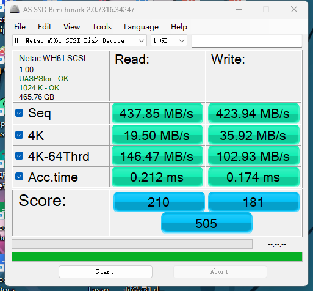Toggle the Acc.time checkbox
This screenshot has height=291, width=313.
point(20,177)
